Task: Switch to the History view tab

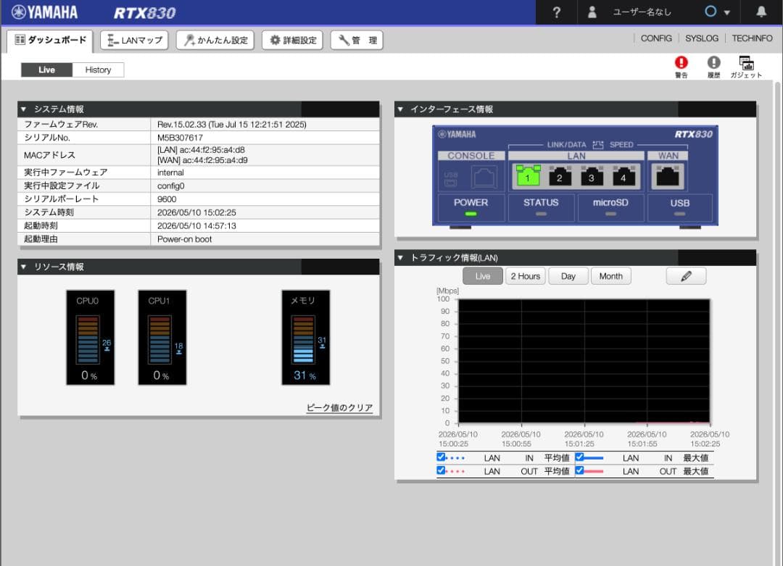Action: 98,70
